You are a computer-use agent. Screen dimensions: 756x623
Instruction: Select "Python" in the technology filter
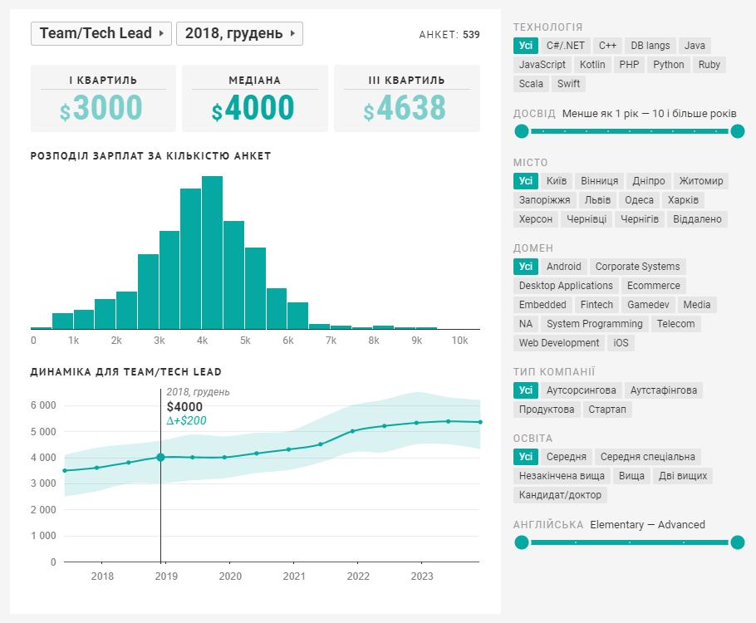point(668,64)
